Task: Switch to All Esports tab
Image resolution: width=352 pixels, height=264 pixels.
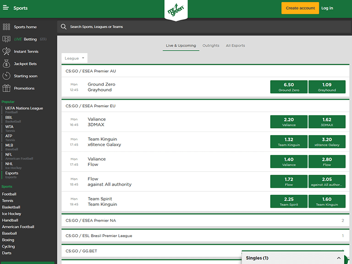Action: coord(235,46)
